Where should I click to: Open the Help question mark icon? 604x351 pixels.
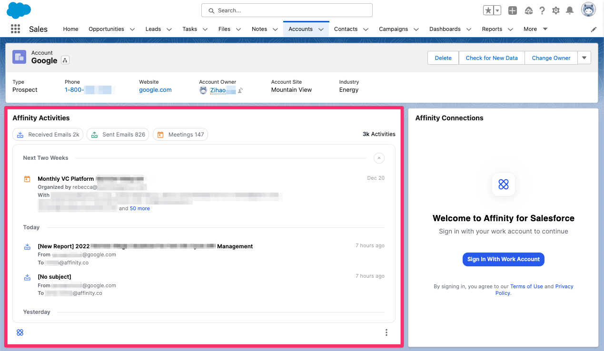542,10
